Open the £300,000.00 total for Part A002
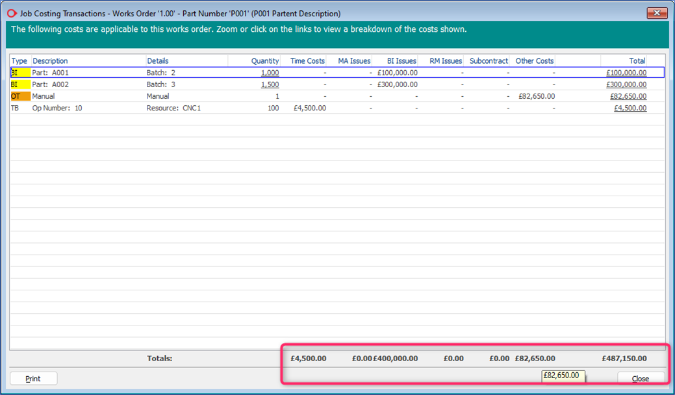675x395 pixels. tap(625, 84)
